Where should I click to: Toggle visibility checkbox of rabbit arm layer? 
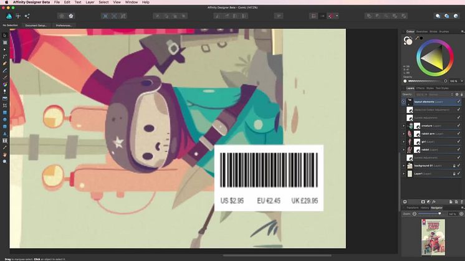[459, 133]
